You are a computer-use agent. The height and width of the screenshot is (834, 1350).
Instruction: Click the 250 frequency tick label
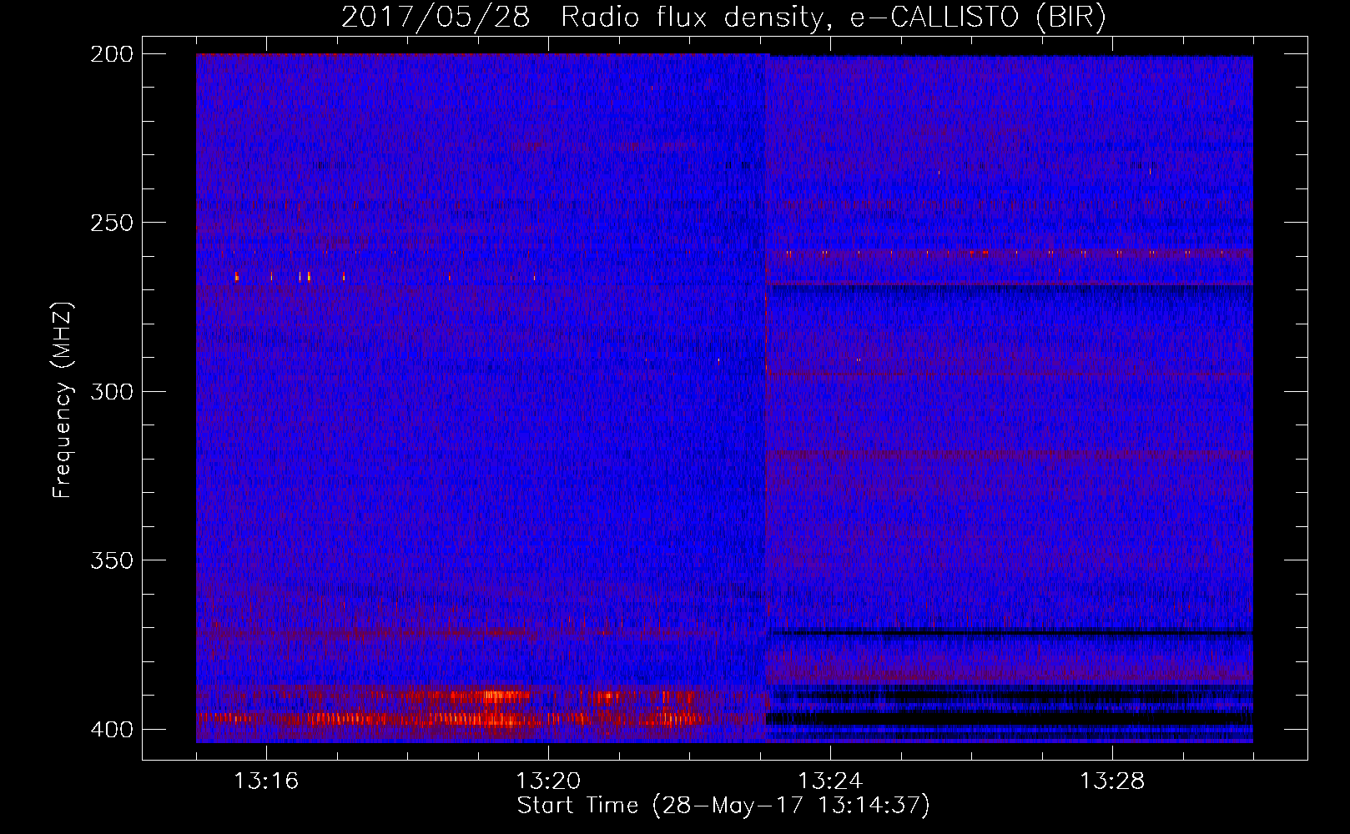click(111, 223)
